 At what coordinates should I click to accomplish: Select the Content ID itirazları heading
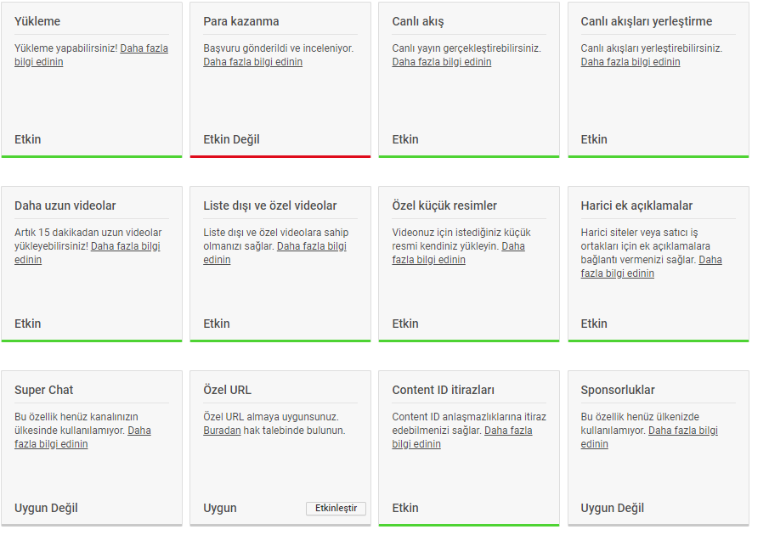tap(443, 390)
